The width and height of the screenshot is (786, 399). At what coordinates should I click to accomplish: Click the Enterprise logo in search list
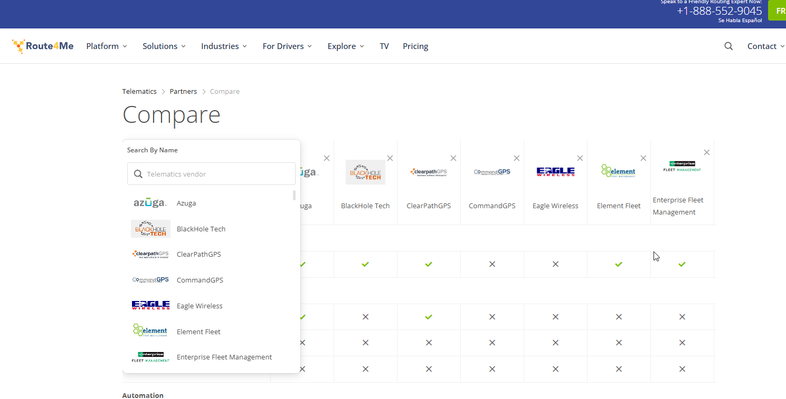[150, 357]
